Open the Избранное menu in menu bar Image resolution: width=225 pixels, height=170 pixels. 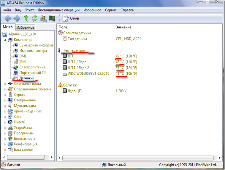(92, 10)
